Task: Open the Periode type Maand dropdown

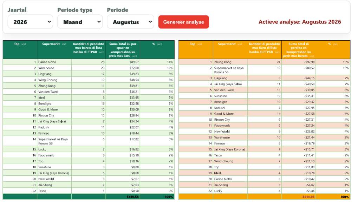Action: click(80, 22)
